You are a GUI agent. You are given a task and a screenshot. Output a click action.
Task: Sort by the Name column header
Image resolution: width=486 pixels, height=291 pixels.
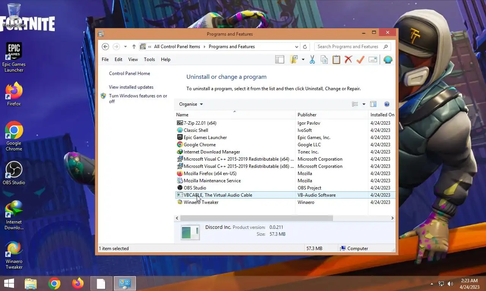pos(235,115)
